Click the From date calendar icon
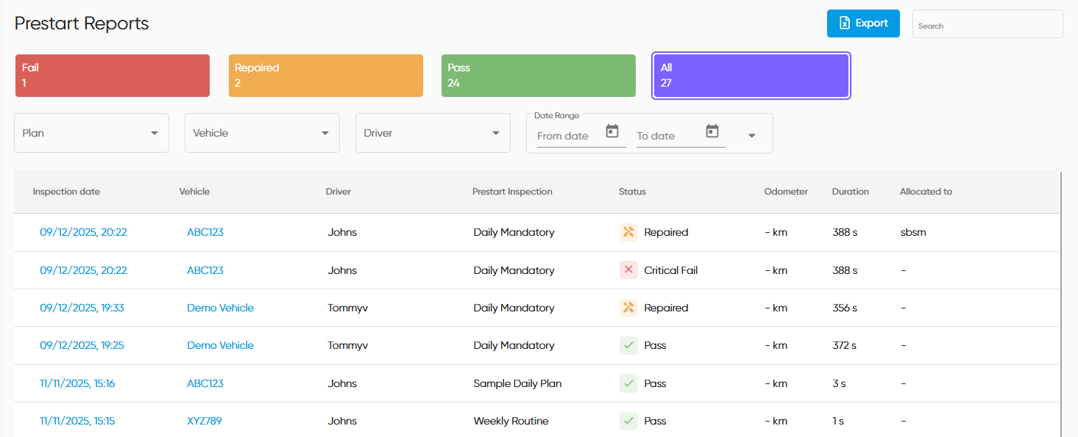The image size is (1078, 437). tap(612, 131)
